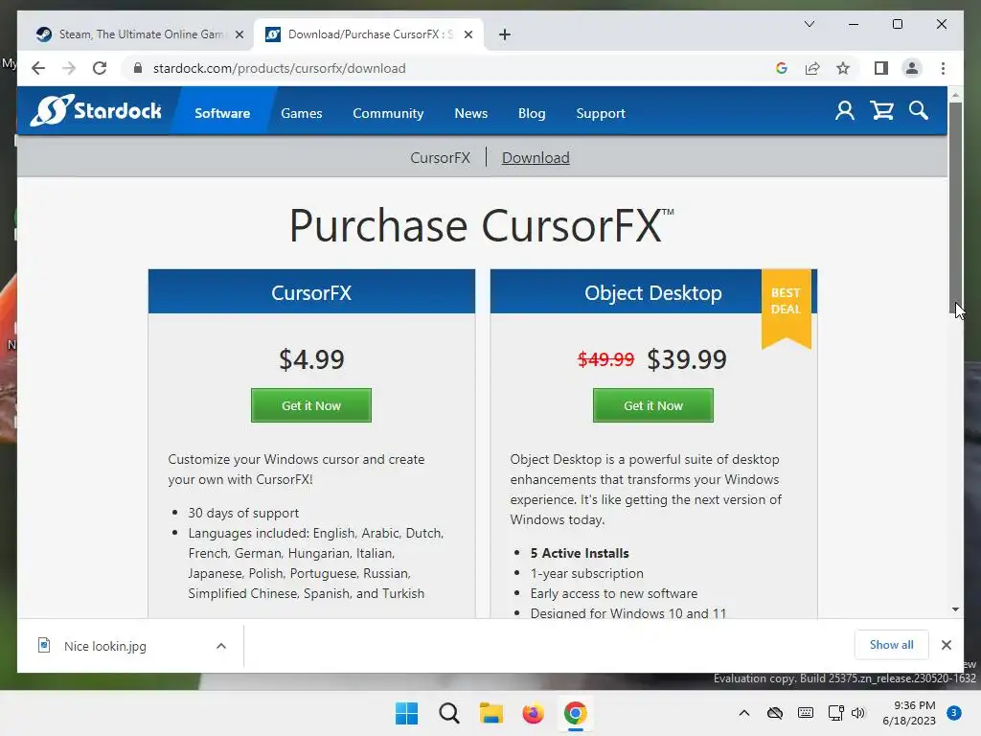This screenshot has height=736, width=981.
Task: Show all downloads
Action: coord(892,645)
